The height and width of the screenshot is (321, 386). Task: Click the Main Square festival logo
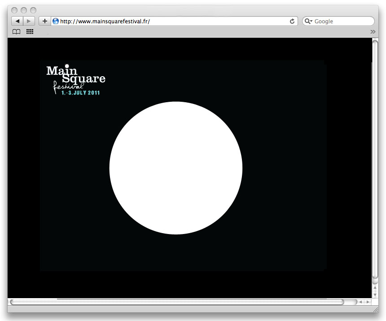tap(76, 79)
